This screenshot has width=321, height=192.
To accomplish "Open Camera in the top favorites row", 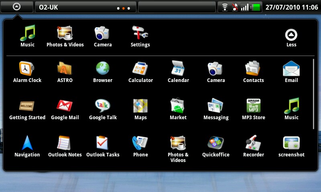I will pyautogui.click(x=103, y=36).
